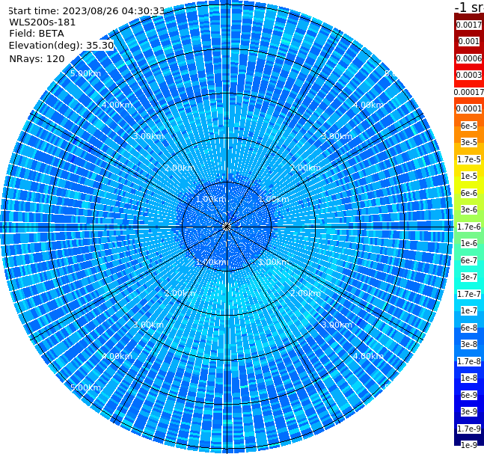
Task: Click the 1e-7 colorbar label
Action: coord(469,310)
